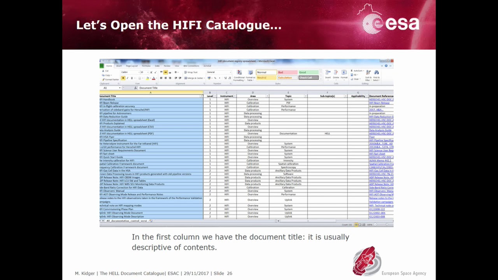Switch to the Data tab

157,66
